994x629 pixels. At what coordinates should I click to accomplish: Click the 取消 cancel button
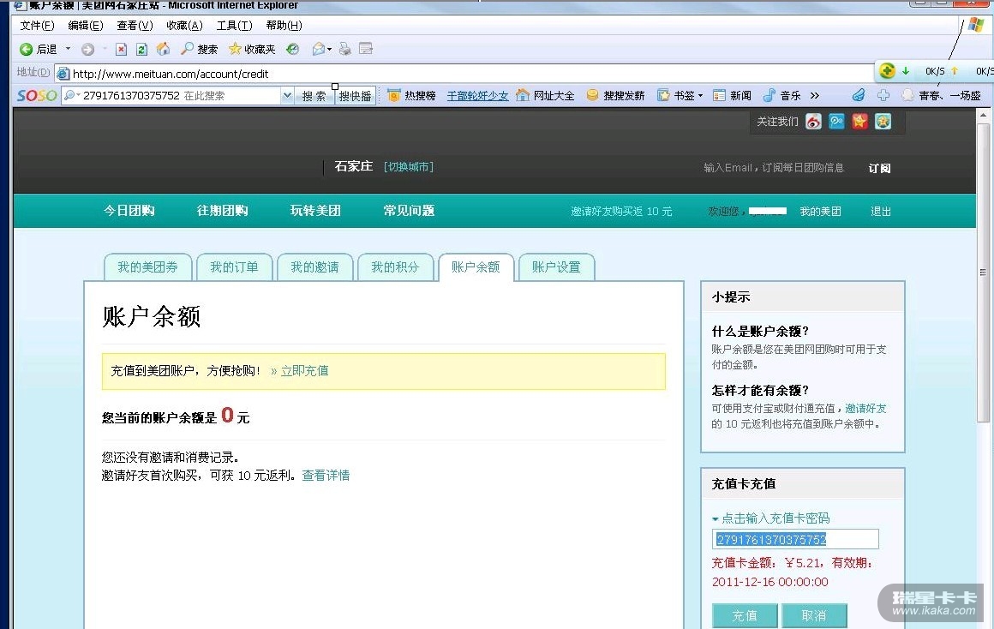click(x=813, y=615)
